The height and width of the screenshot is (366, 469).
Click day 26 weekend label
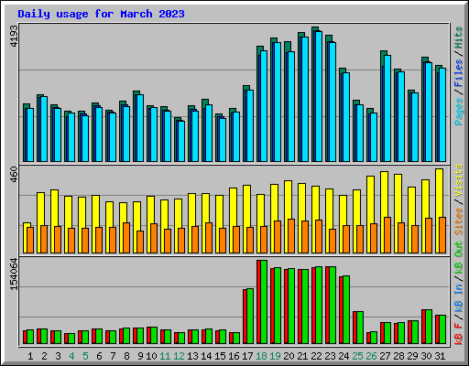pos(371,356)
